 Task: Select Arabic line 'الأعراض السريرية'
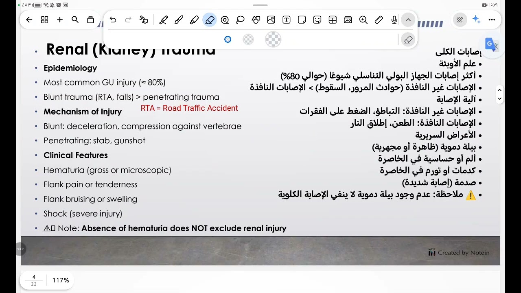[x=446, y=135]
